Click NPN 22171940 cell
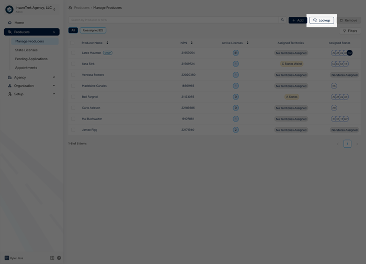 pyautogui.click(x=188, y=130)
